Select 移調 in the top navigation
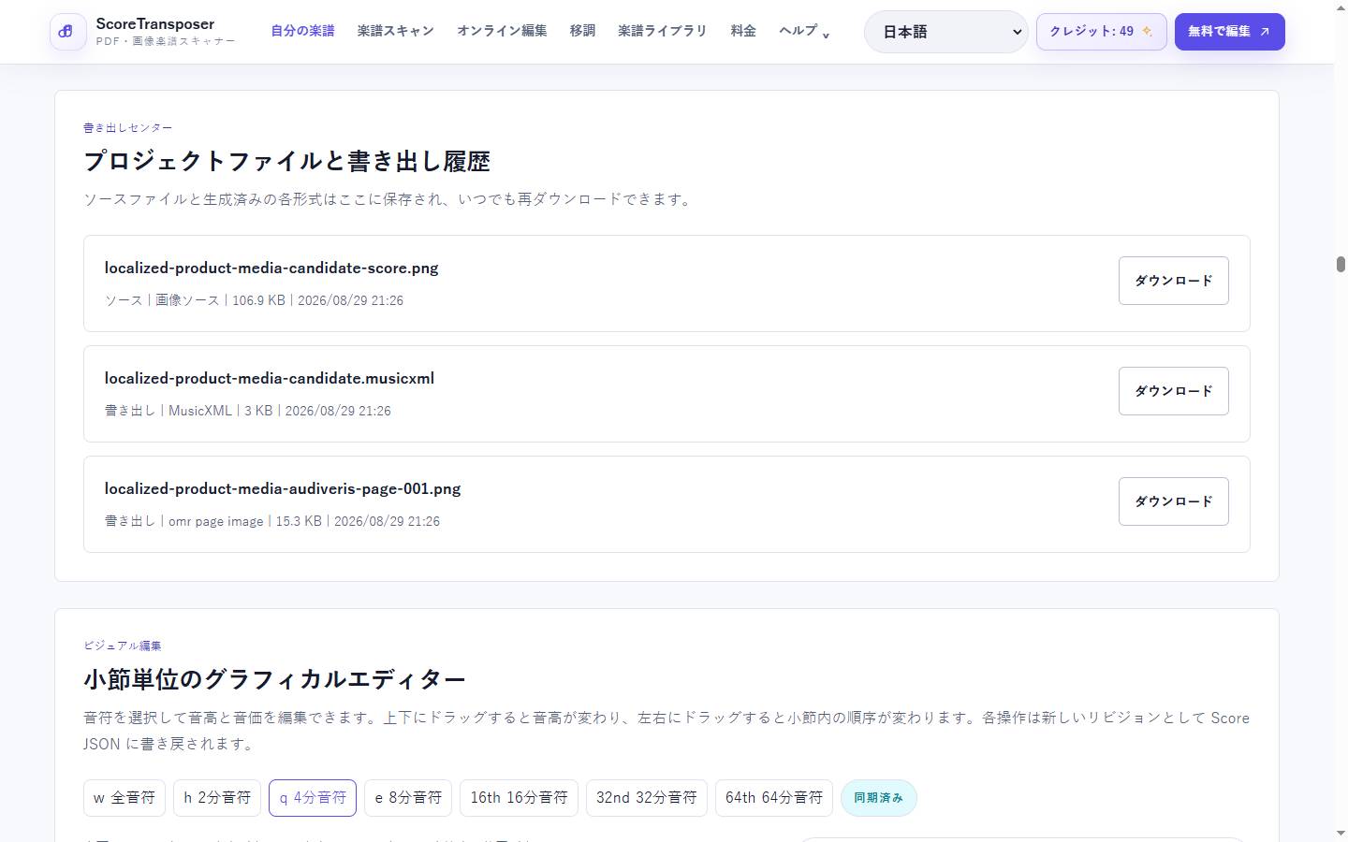 coord(582,31)
